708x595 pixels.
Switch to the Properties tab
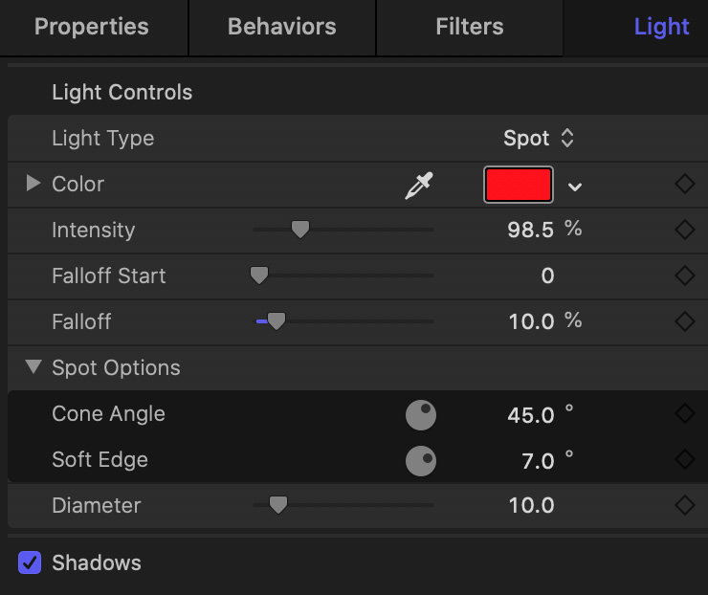92,26
